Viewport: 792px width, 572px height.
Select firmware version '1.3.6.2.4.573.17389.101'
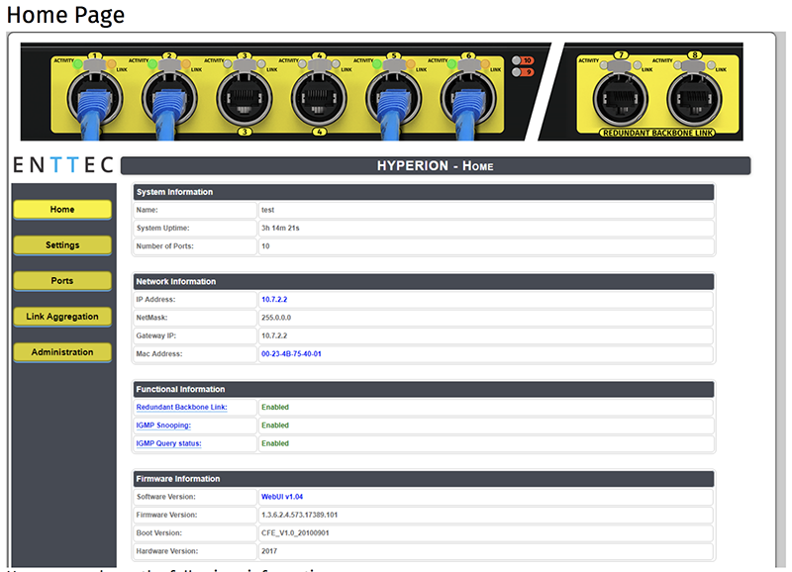[x=300, y=515]
